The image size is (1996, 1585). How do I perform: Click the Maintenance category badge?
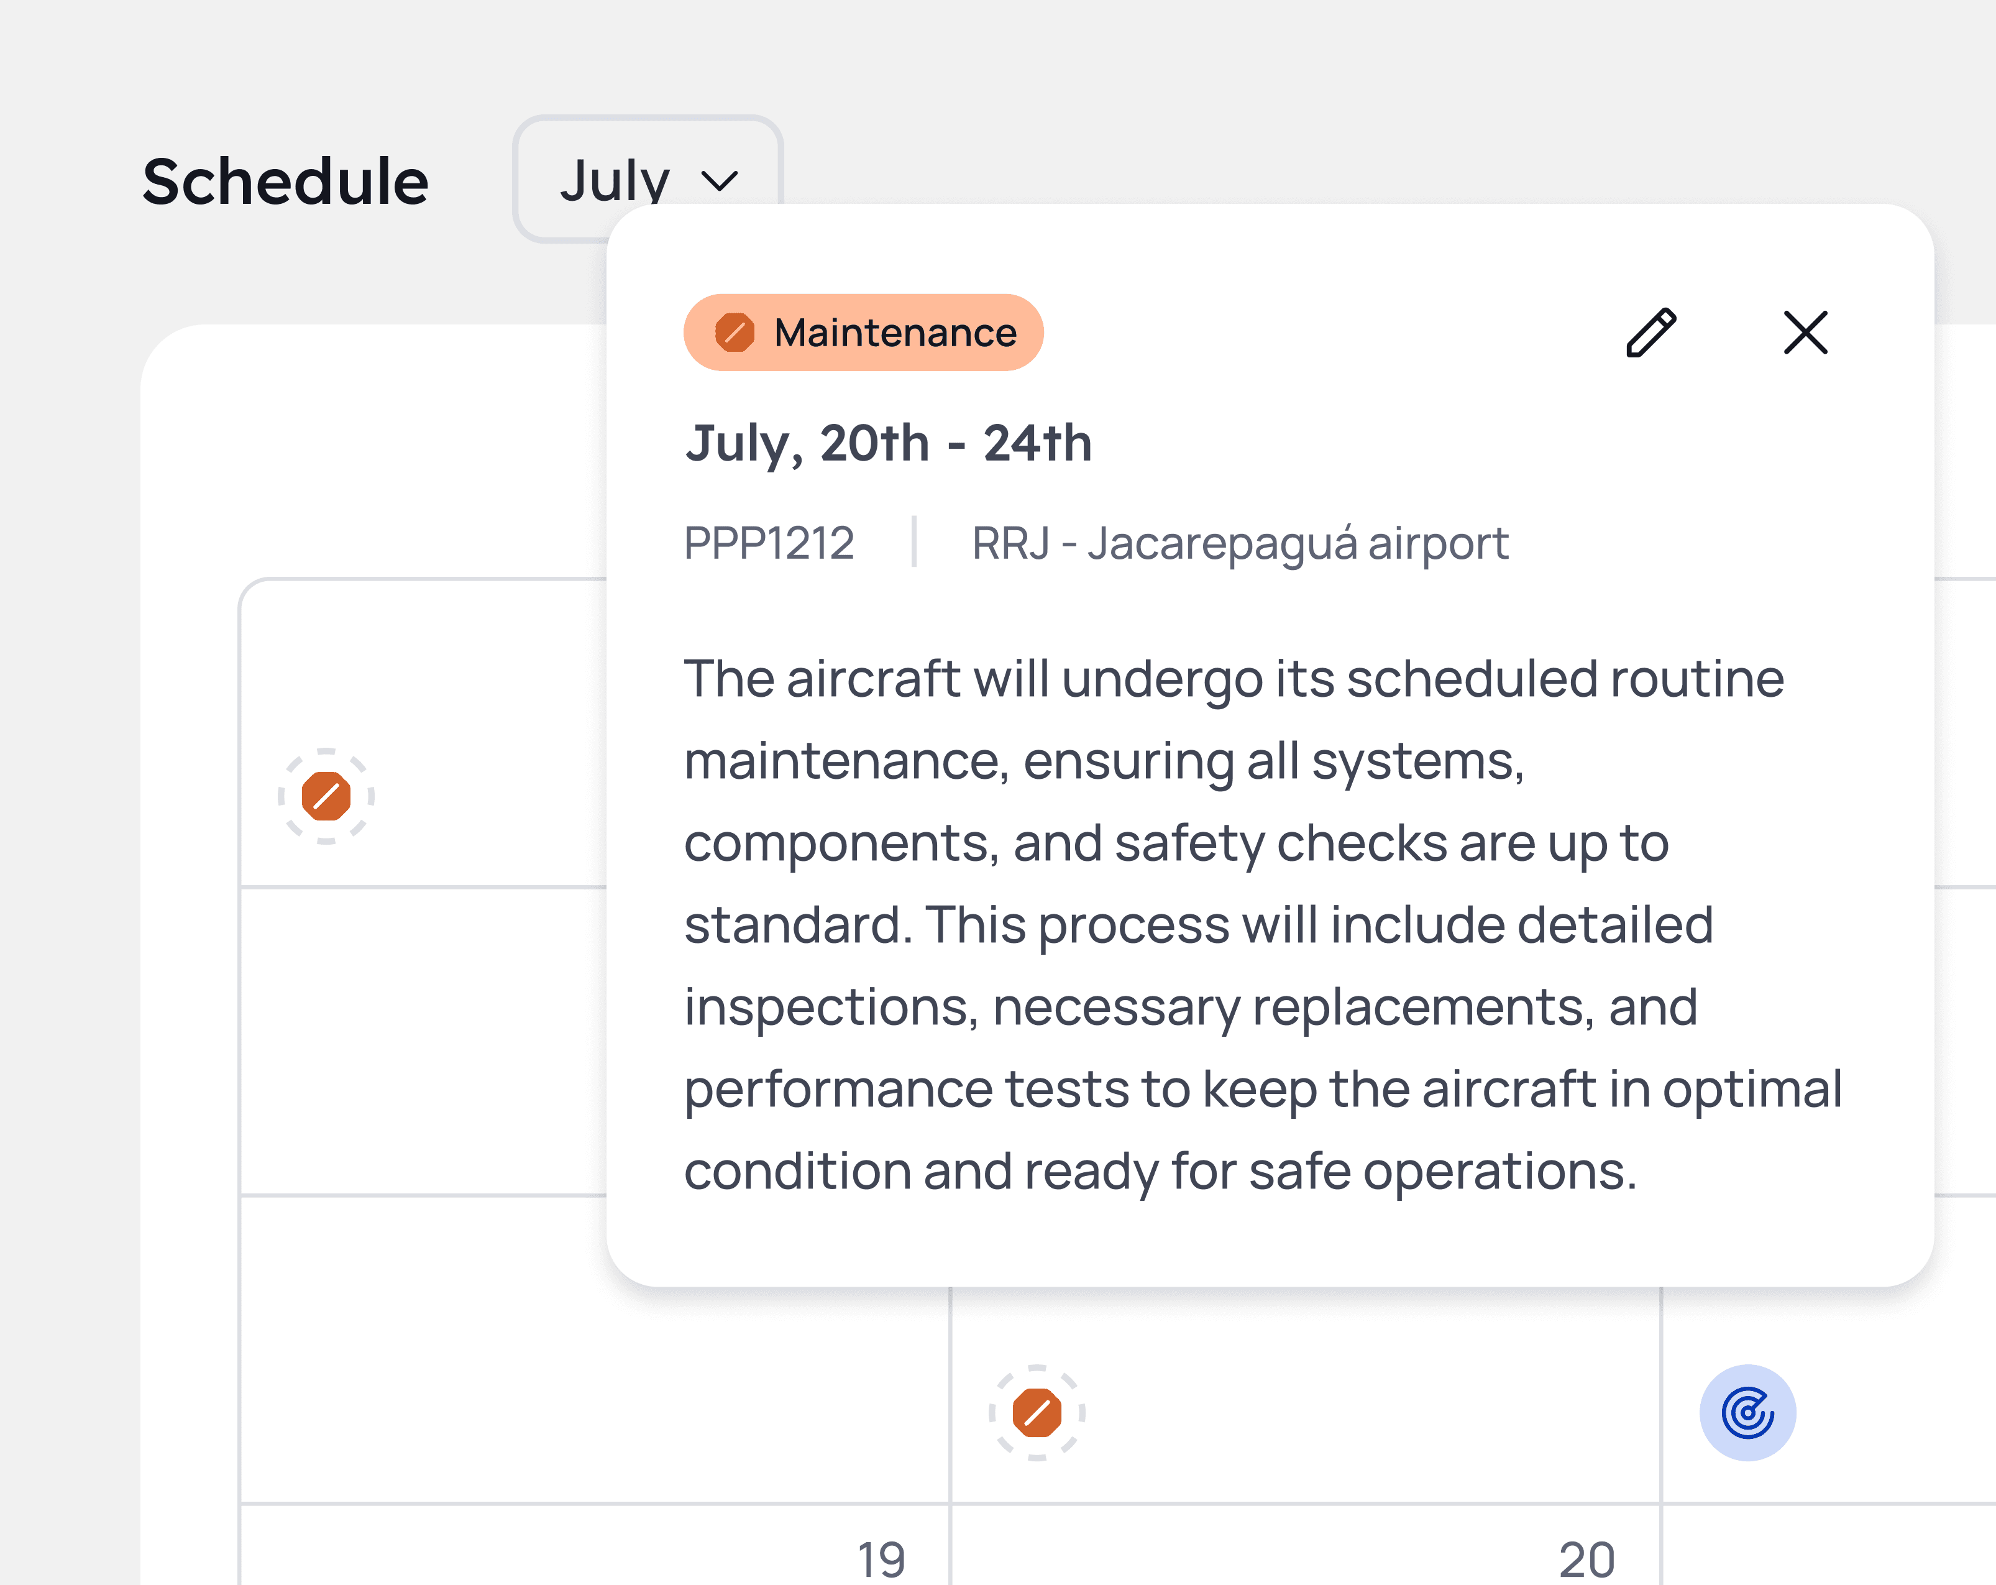pos(863,333)
